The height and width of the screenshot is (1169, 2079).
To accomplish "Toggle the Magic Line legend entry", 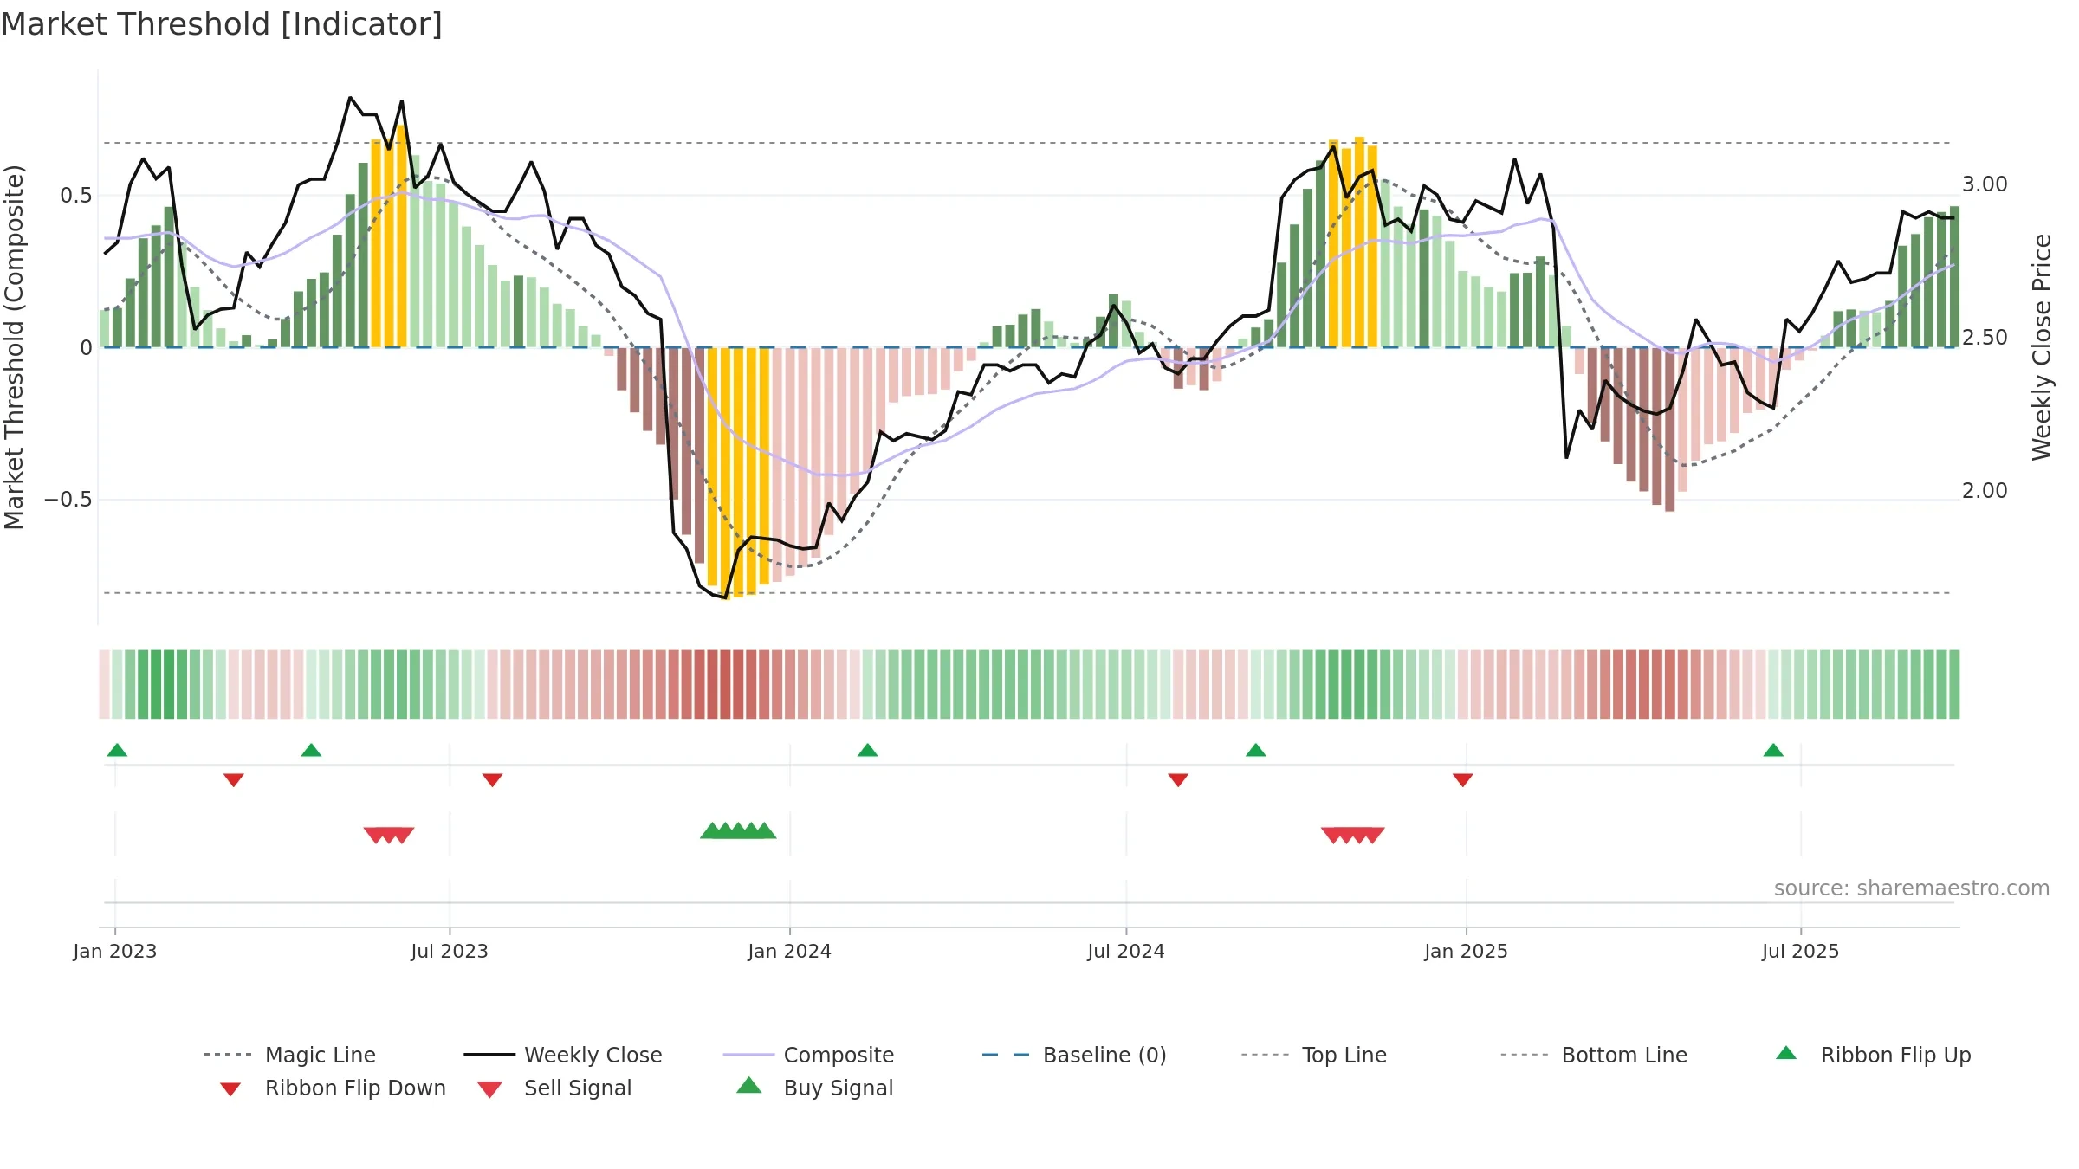I will pyautogui.click(x=290, y=1055).
